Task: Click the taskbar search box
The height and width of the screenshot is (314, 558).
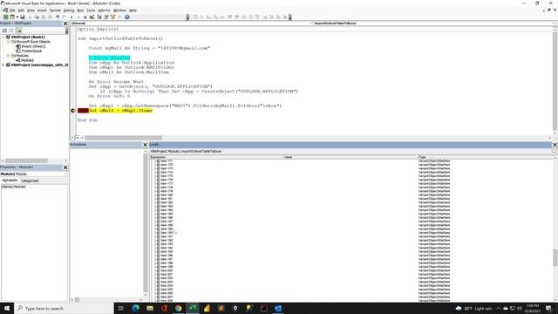Action: pyautogui.click(x=64, y=308)
